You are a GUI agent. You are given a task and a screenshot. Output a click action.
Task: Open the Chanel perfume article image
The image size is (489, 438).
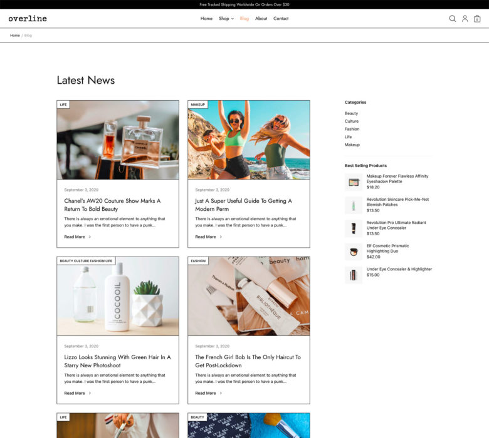[117, 140]
